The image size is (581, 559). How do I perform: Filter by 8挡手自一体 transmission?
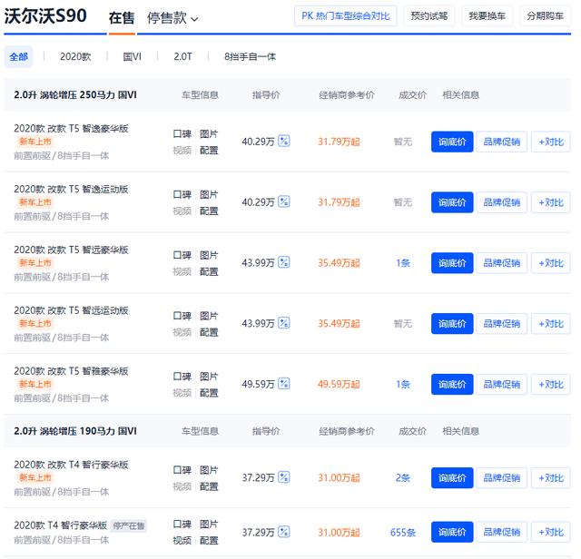[251, 56]
